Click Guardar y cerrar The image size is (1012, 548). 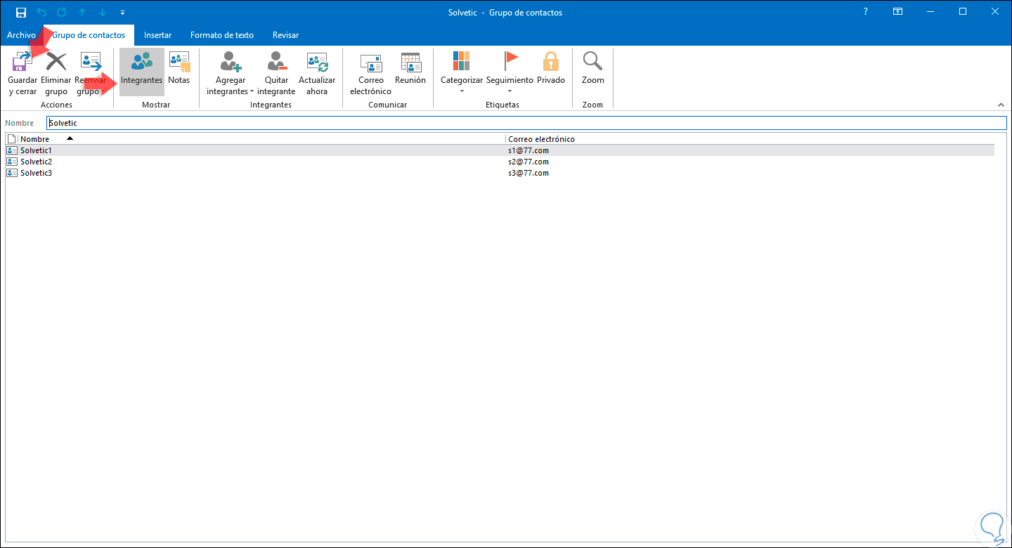tap(22, 73)
